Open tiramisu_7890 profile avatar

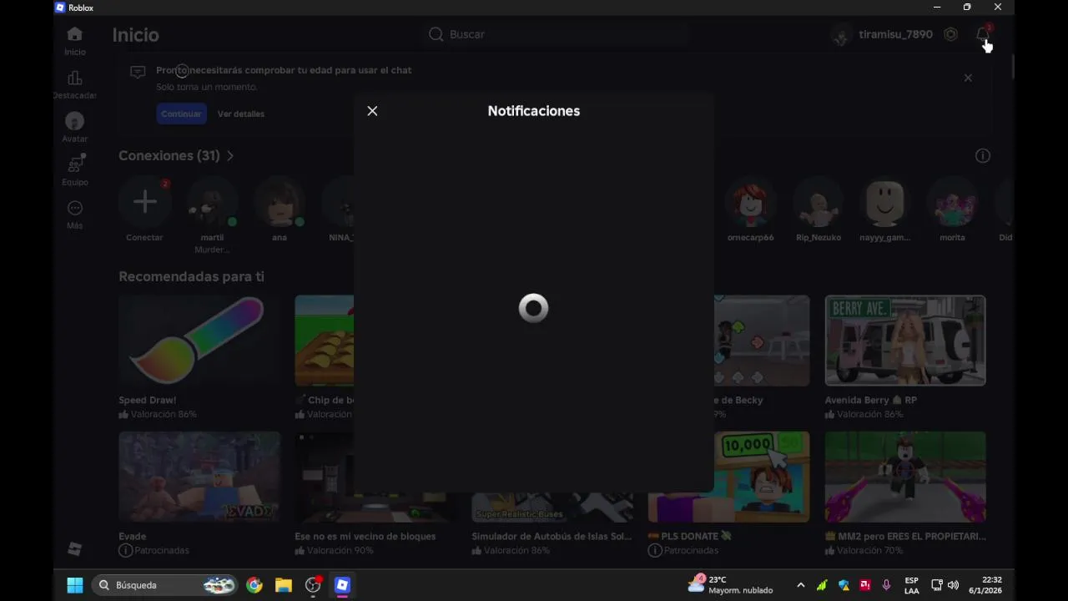tap(840, 34)
